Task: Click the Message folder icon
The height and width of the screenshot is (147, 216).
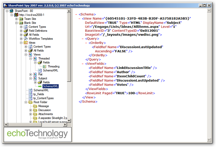Action: click(35, 106)
